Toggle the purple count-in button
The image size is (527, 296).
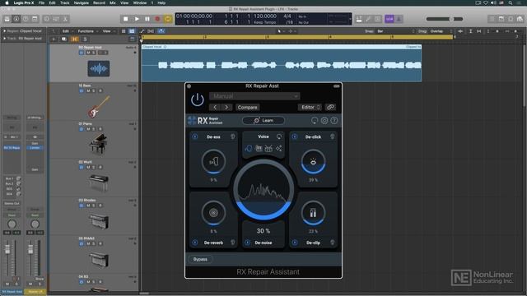pos(389,19)
